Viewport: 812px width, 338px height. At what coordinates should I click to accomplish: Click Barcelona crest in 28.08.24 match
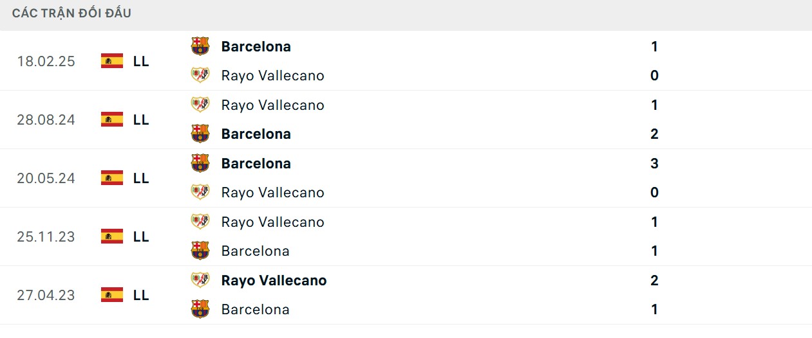tap(200, 134)
